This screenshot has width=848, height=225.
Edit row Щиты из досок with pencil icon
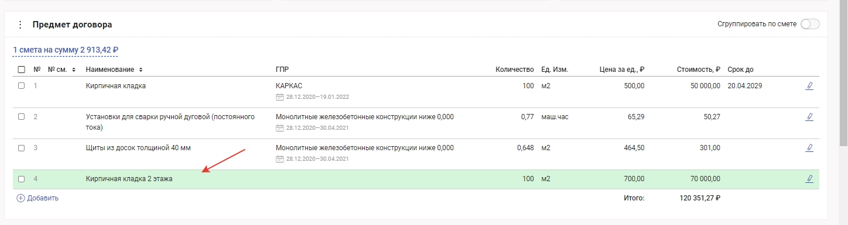pyautogui.click(x=809, y=148)
